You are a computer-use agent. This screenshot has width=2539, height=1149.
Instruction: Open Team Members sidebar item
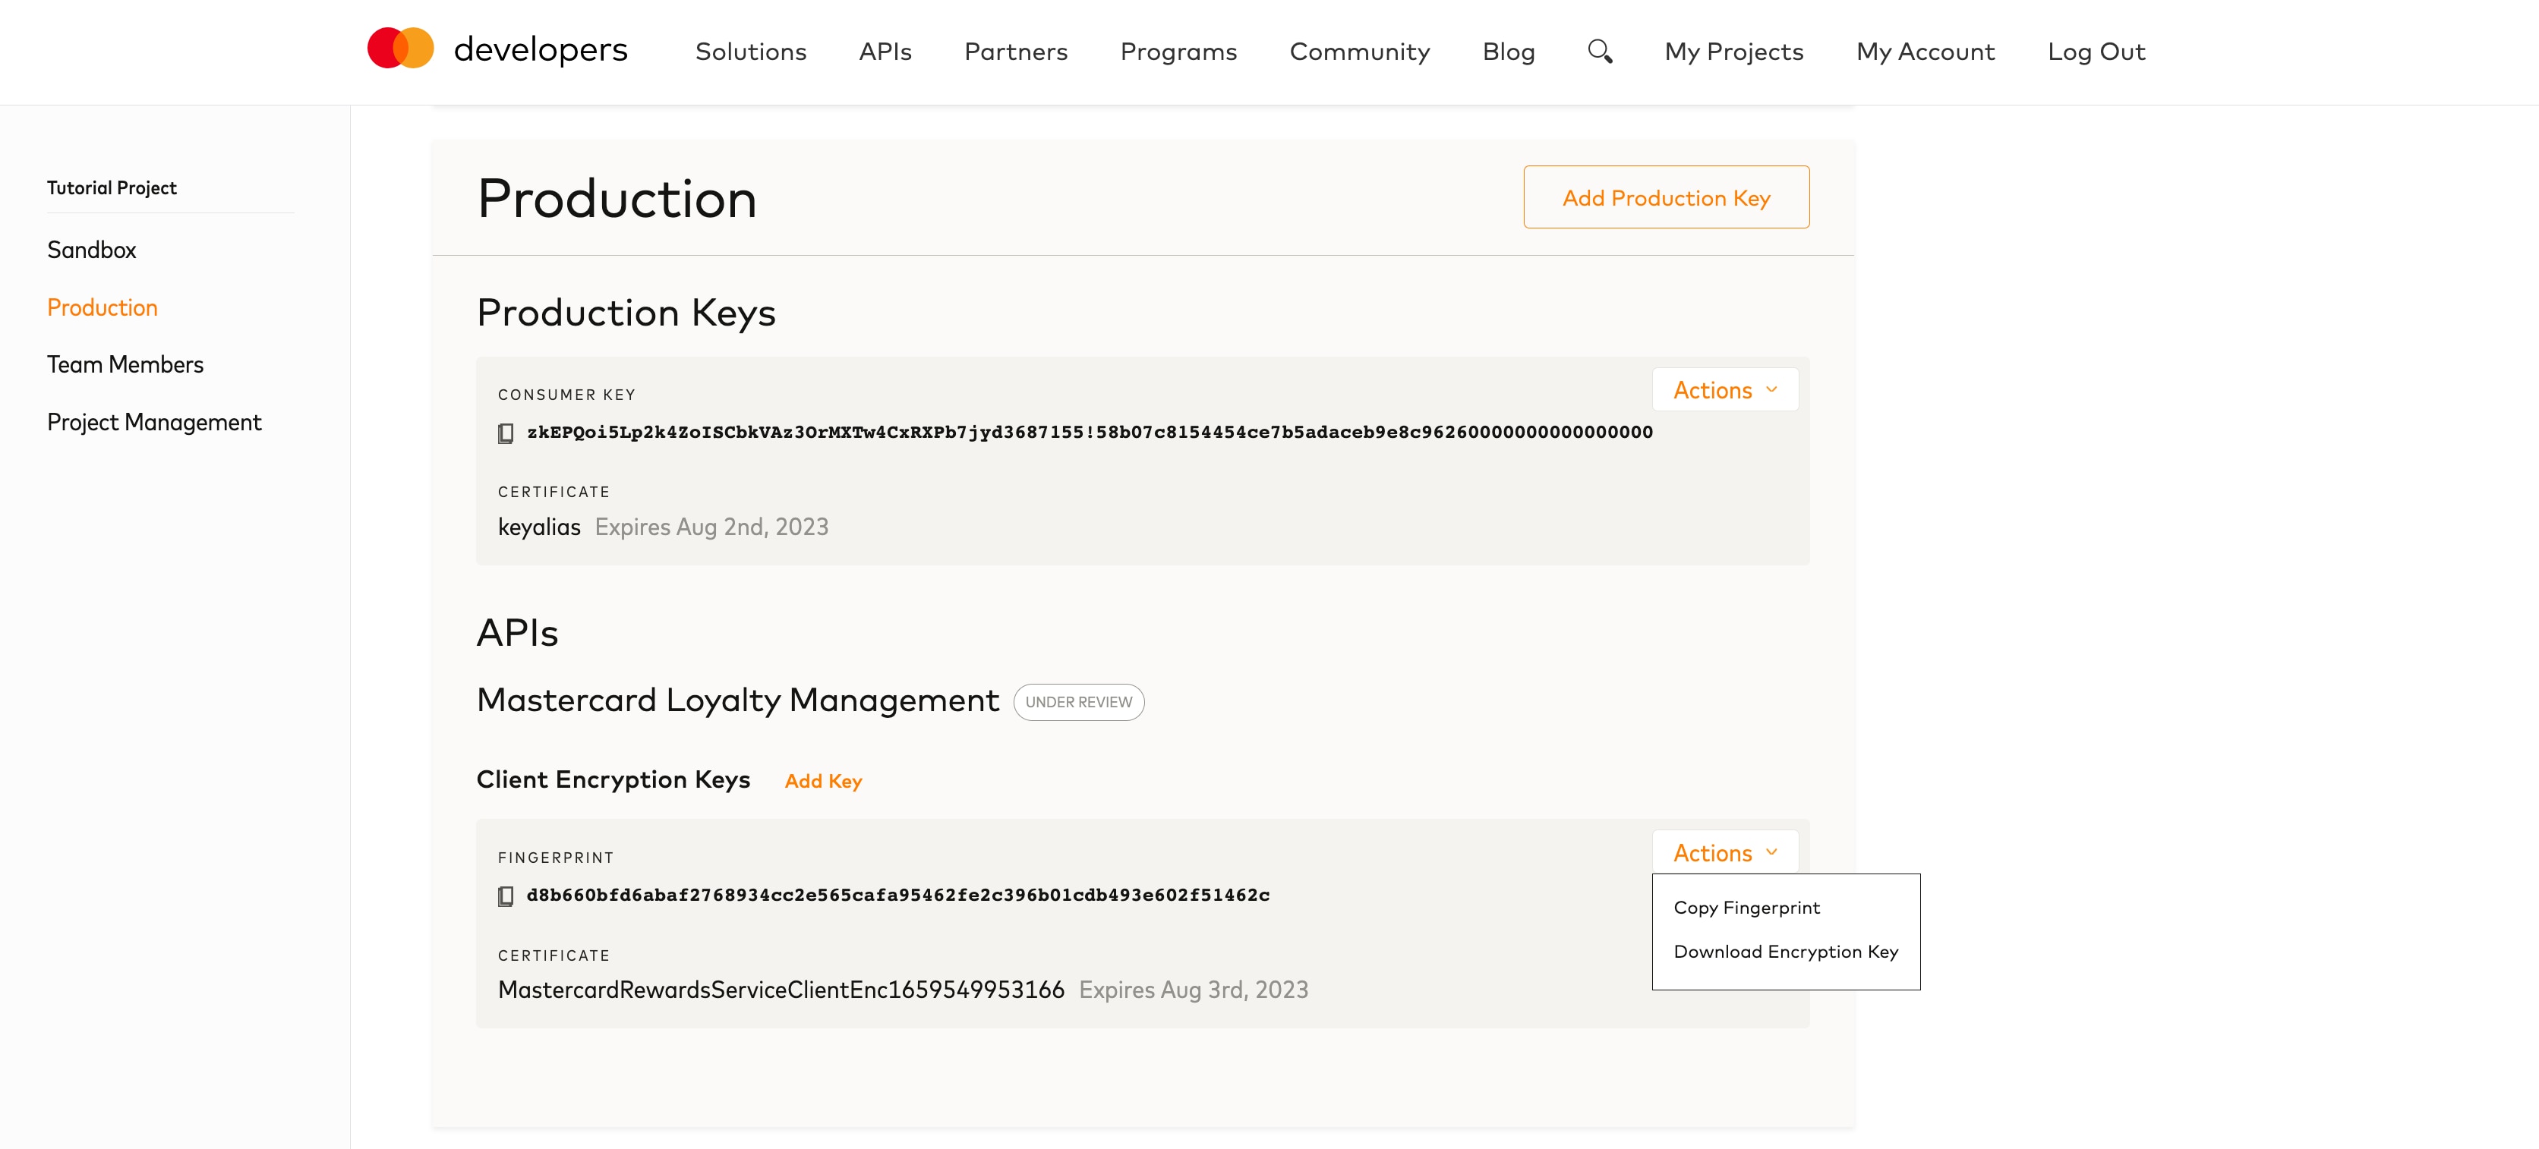point(125,364)
